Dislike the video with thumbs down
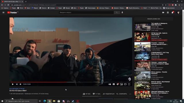This screenshot has height=103, width=184. pyautogui.click(x=97, y=94)
